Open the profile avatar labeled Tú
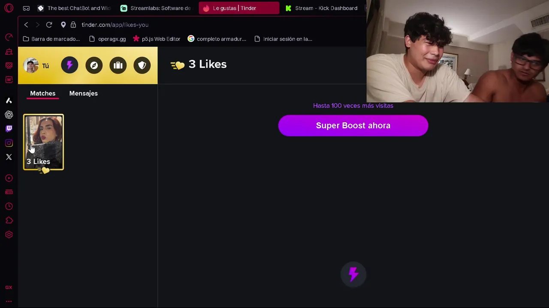549x308 pixels. [x=36, y=65]
